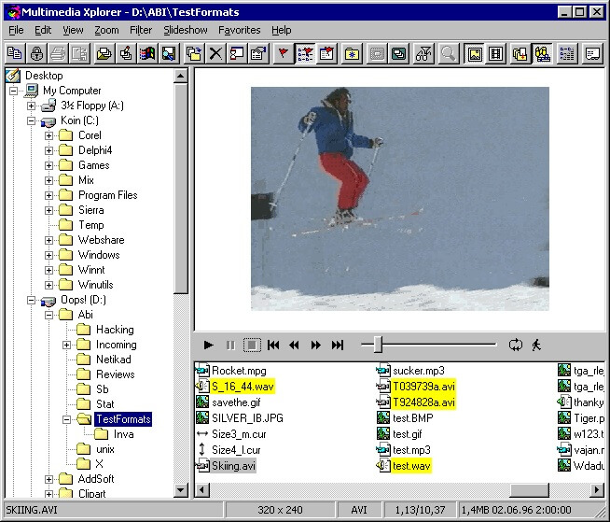Toggle the loop repeat button
This screenshot has height=522, width=610.
click(x=516, y=345)
